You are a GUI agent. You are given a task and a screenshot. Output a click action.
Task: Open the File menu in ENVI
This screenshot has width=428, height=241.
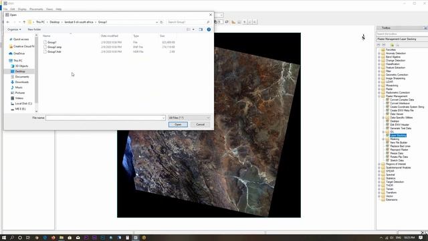pos(5,9)
